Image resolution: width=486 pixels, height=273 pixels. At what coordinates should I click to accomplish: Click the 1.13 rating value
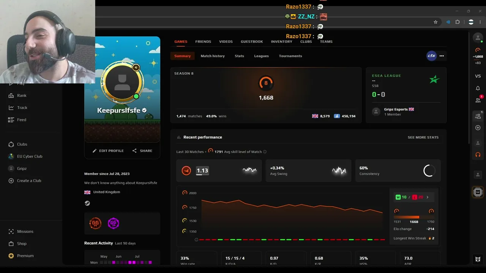tap(202, 171)
